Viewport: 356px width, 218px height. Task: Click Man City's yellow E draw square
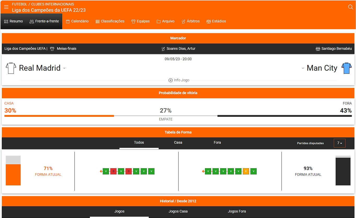pyautogui.click(x=246, y=171)
